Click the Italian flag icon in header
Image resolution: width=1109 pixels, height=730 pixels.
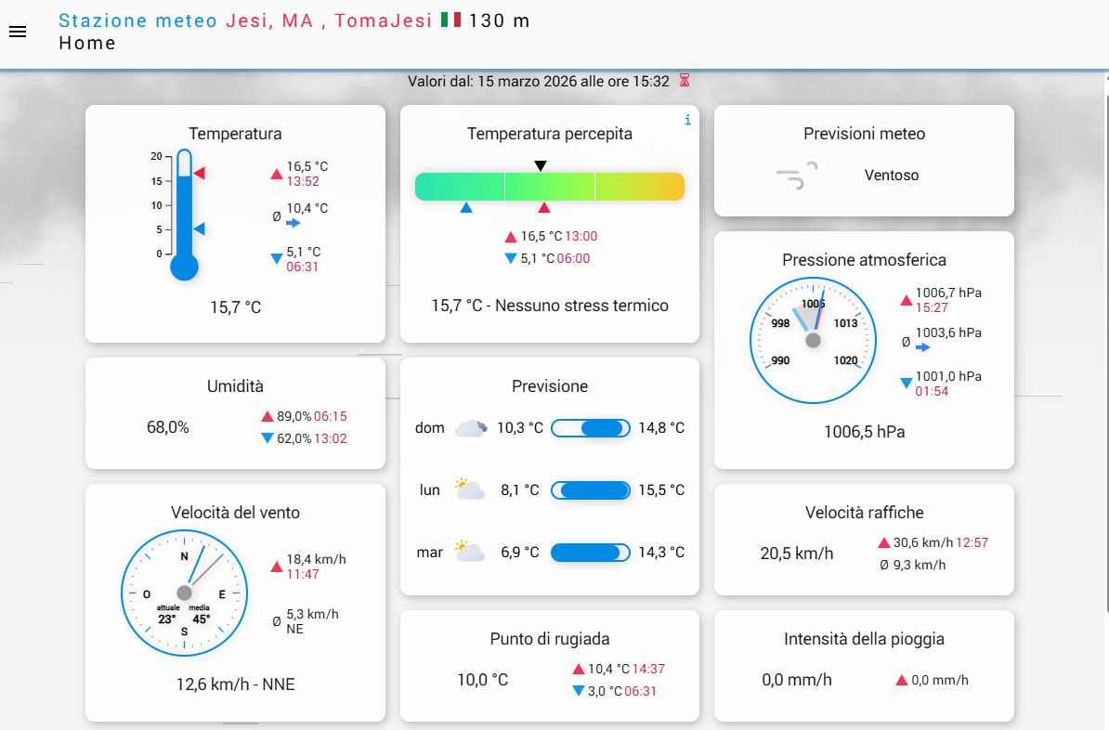pyautogui.click(x=451, y=20)
